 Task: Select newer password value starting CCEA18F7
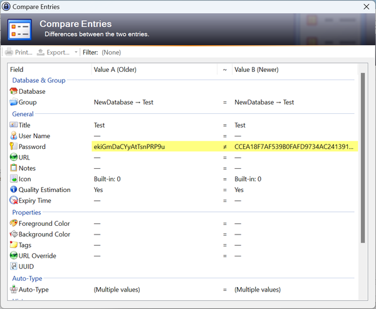[x=294, y=147]
